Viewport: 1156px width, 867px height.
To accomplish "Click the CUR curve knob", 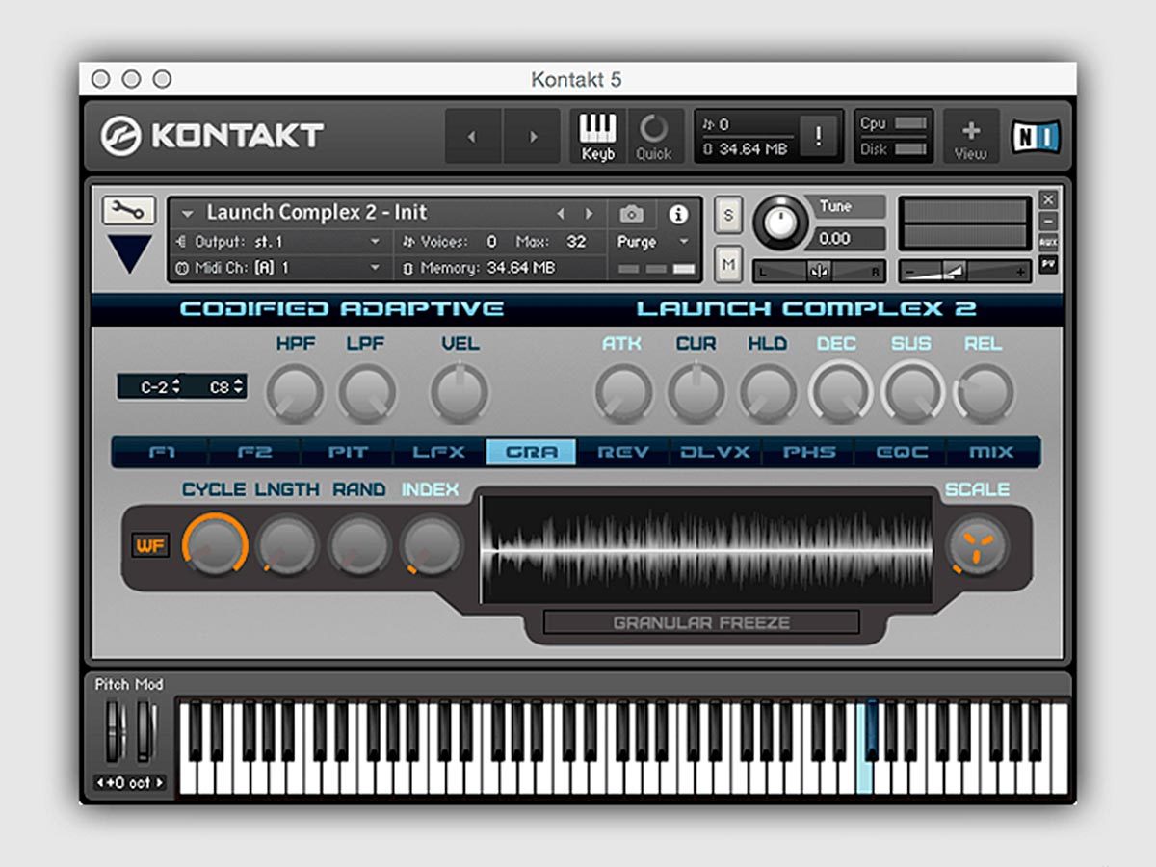I will (696, 392).
